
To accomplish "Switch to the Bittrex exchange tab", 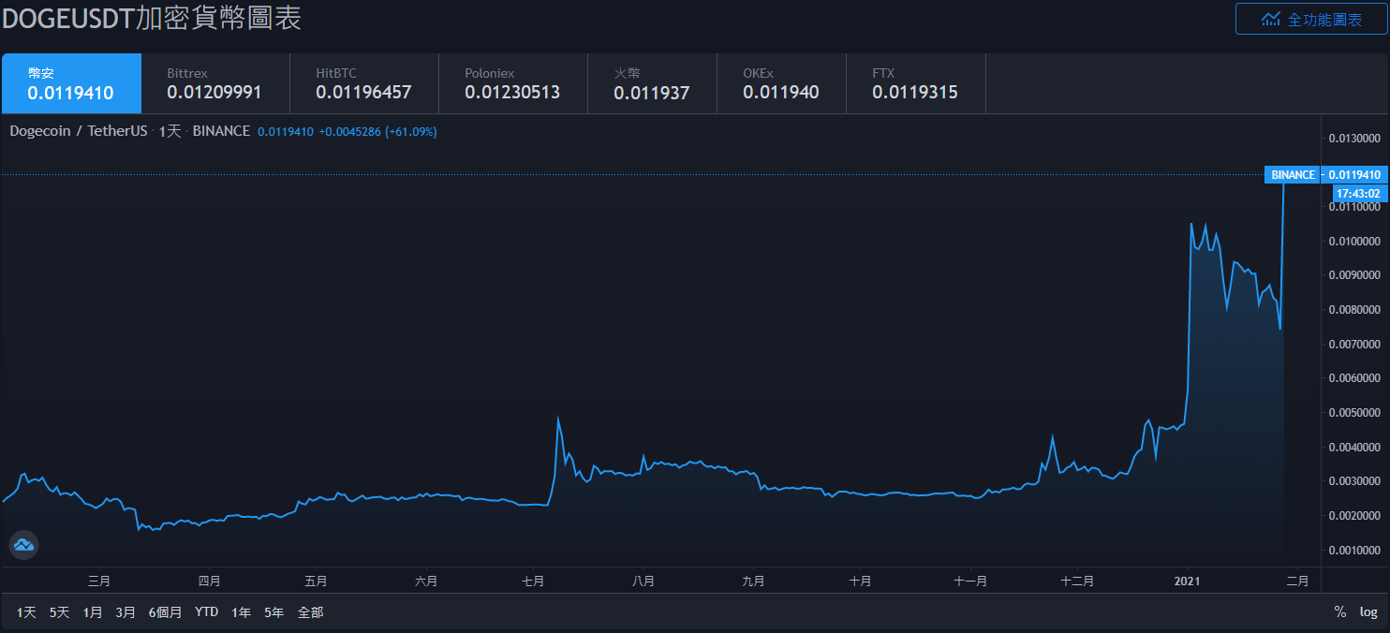I will pyautogui.click(x=215, y=83).
